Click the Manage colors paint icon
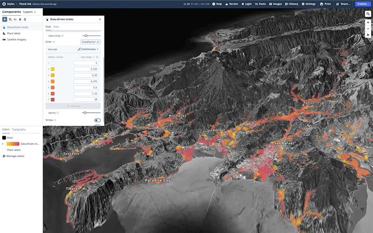Image resolution: width=373 pixels, height=233 pixels. click(x=4, y=156)
